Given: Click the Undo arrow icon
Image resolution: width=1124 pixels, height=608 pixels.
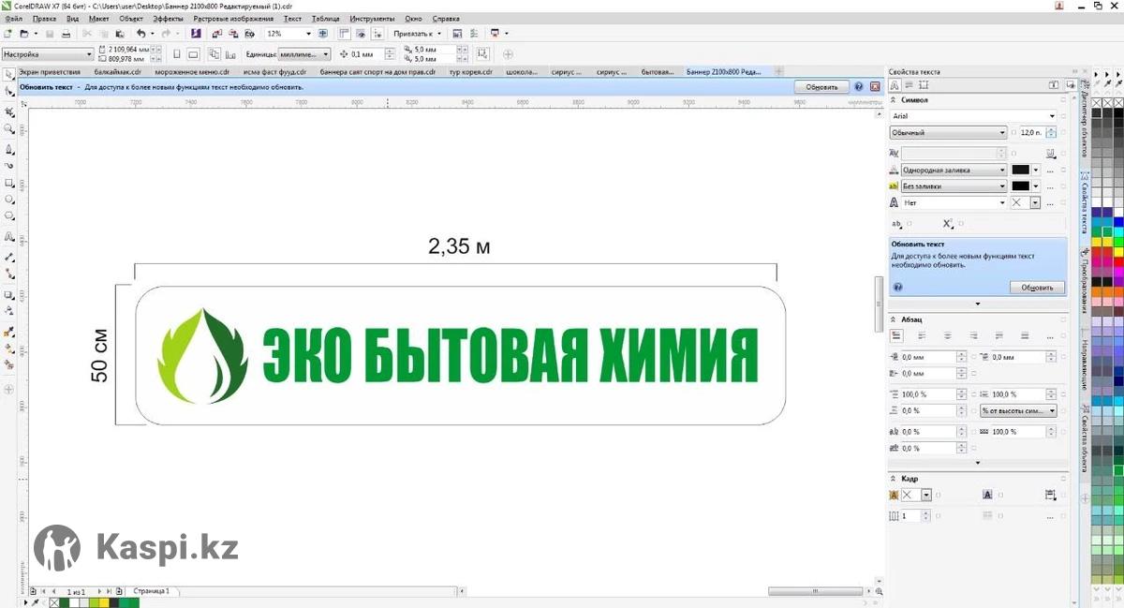Looking at the screenshot, I should click(x=140, y=34).
